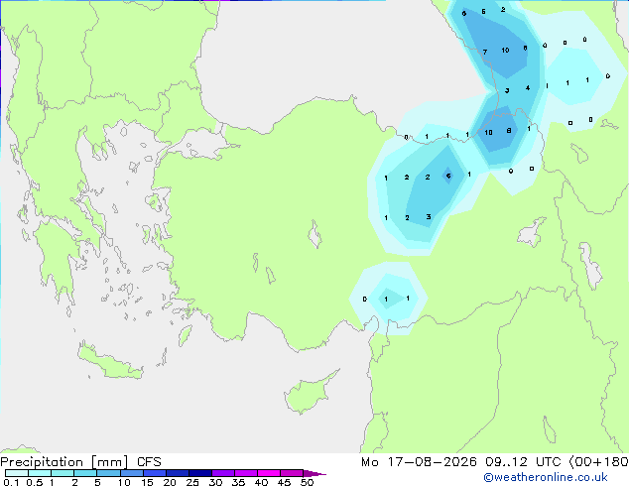Viewport: 629px width, 486px height.
Task: Click the "20" legend scale label
Action: pos(170,482)
